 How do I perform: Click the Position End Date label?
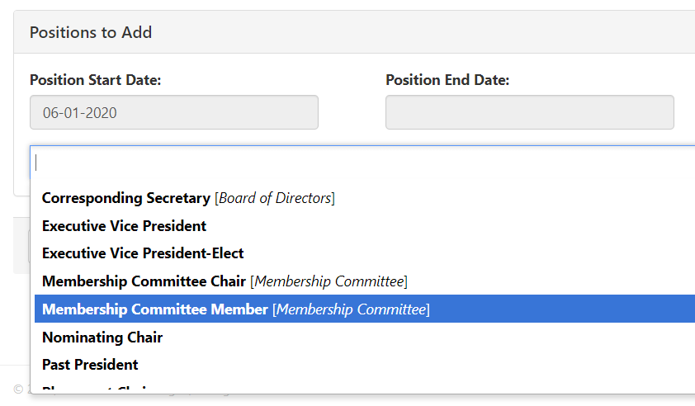[x=447, y=80]
